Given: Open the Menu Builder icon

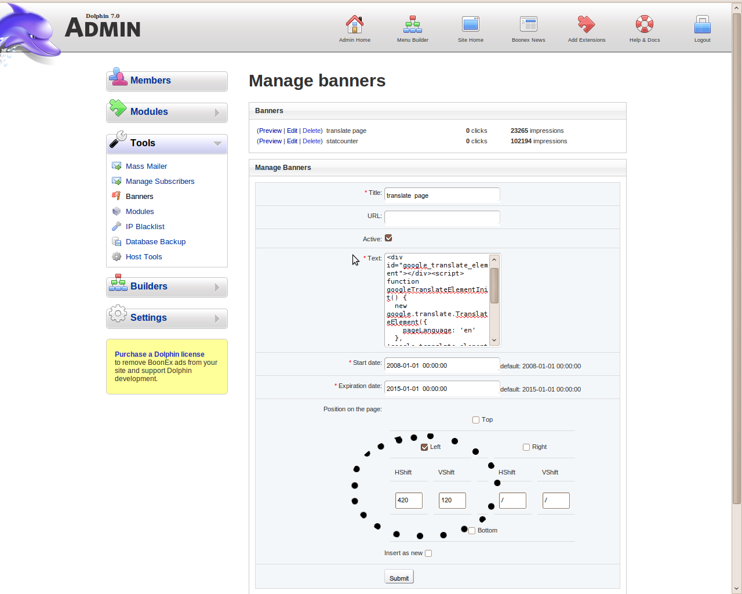Looking at the screenshot, I should click(x=412, y=24).
